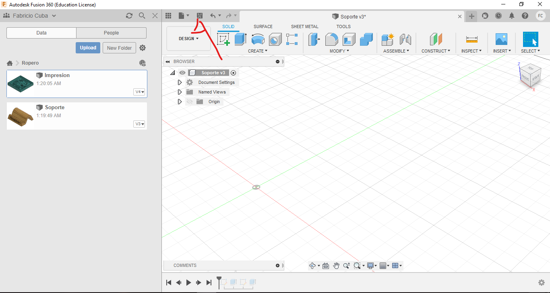
Task: Open data panel settings gear
Action: coord(143,48)
